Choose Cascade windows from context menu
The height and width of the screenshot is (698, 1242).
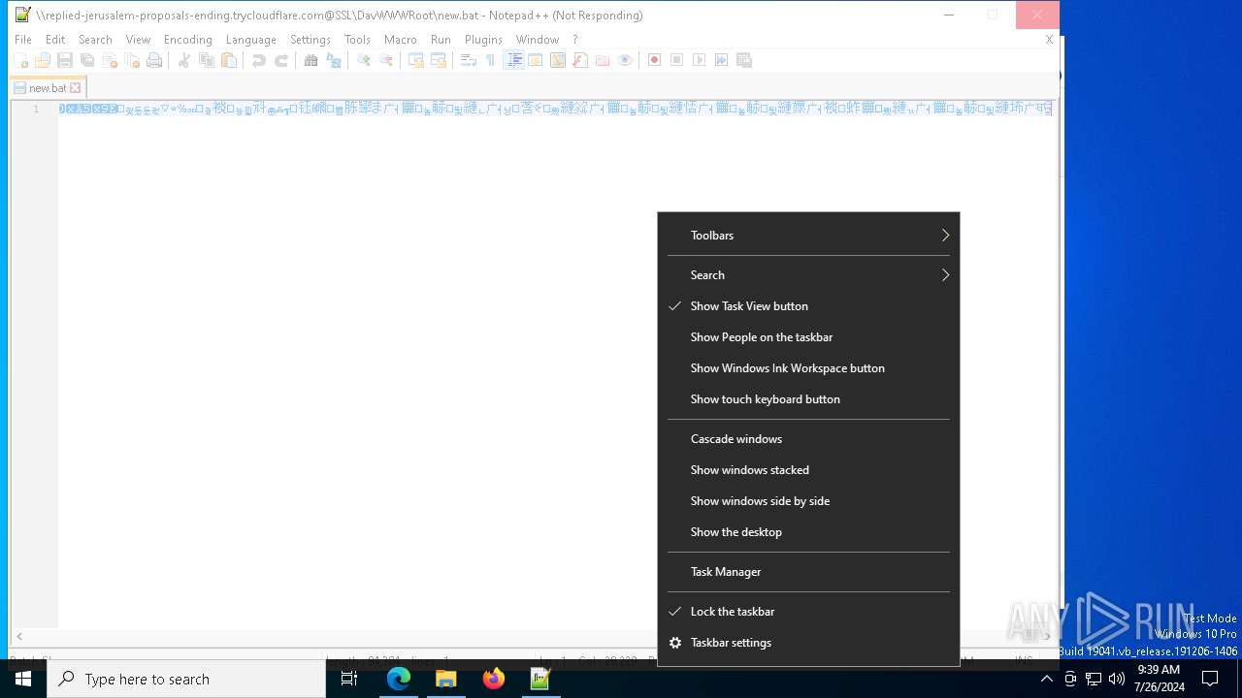pyautogui.click(x=808, y=439)
